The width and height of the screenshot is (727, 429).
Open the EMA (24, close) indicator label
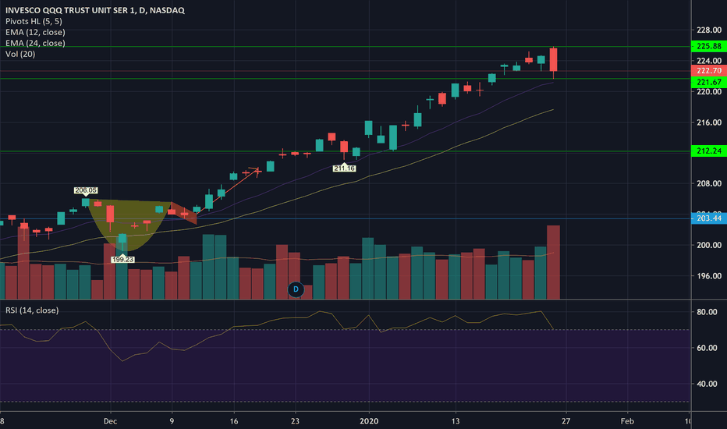pyautogui.click(x=35, y=43)
